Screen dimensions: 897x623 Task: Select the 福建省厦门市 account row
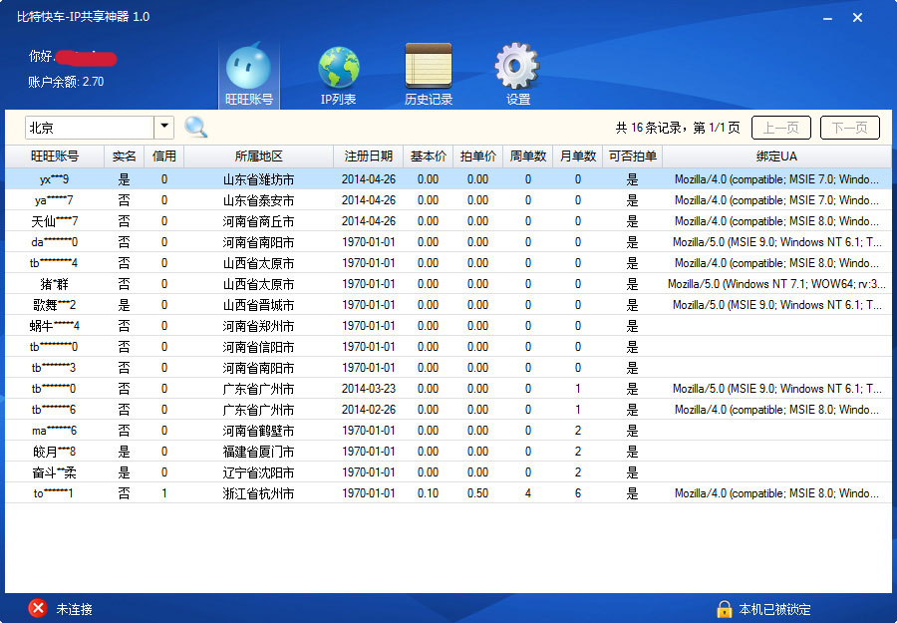coord(448,452)
